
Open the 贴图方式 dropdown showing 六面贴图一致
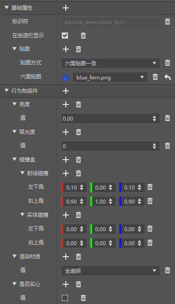coord(111,63)
